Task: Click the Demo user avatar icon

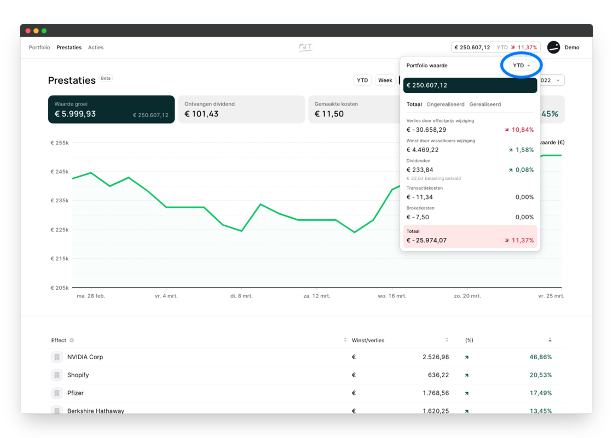Action: 553,48
